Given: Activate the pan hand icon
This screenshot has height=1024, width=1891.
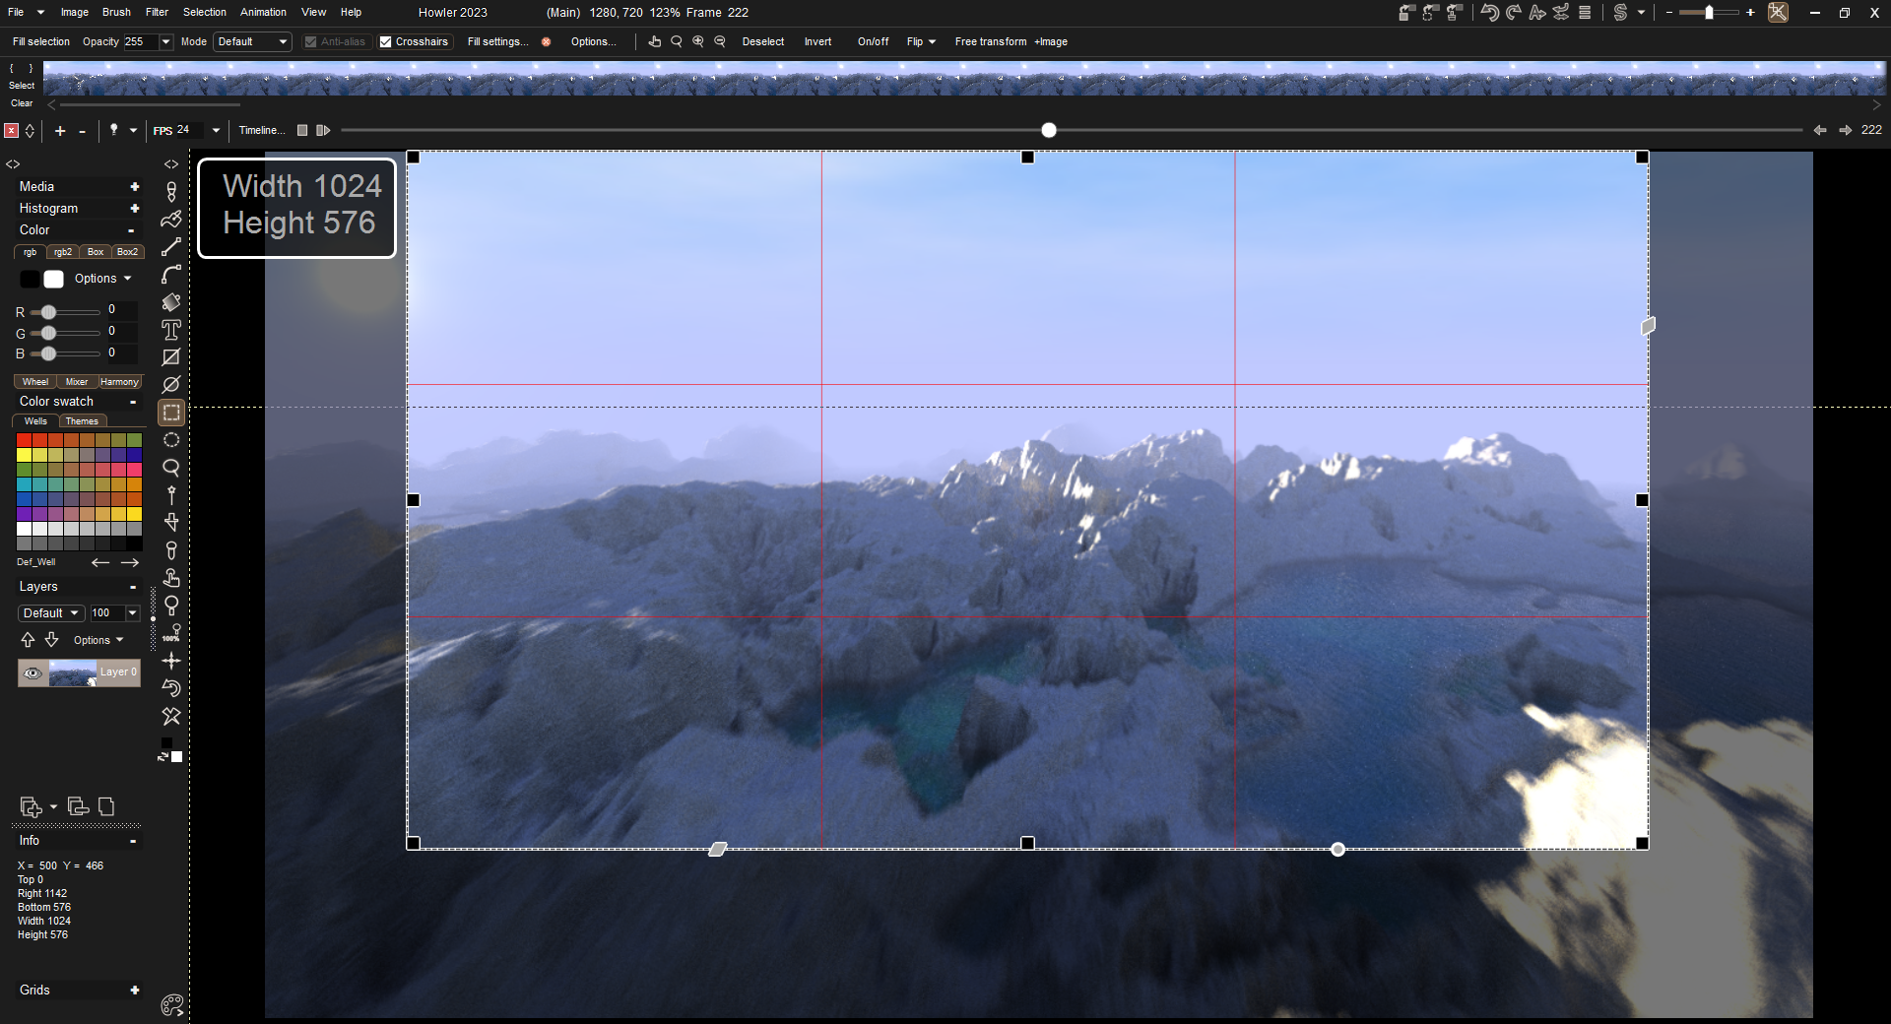Looking at the screenshot, I should click(x=654, y=41).
